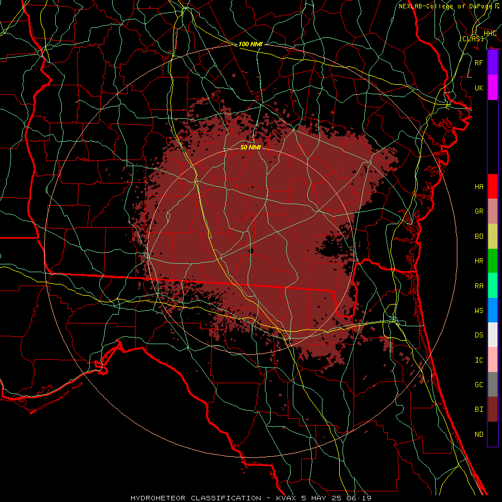
Task: Click the GC gray legend swatch
Action: [x=493, y=384]
